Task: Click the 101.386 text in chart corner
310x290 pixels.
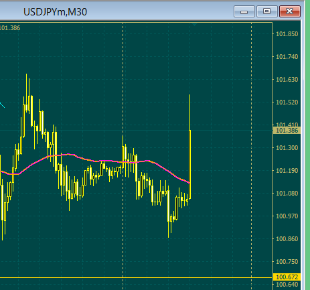Action: click(10, 28)
